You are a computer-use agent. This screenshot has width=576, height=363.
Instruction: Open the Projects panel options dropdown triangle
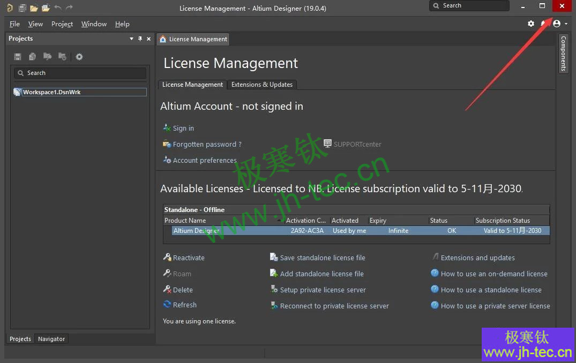point(131,39)
